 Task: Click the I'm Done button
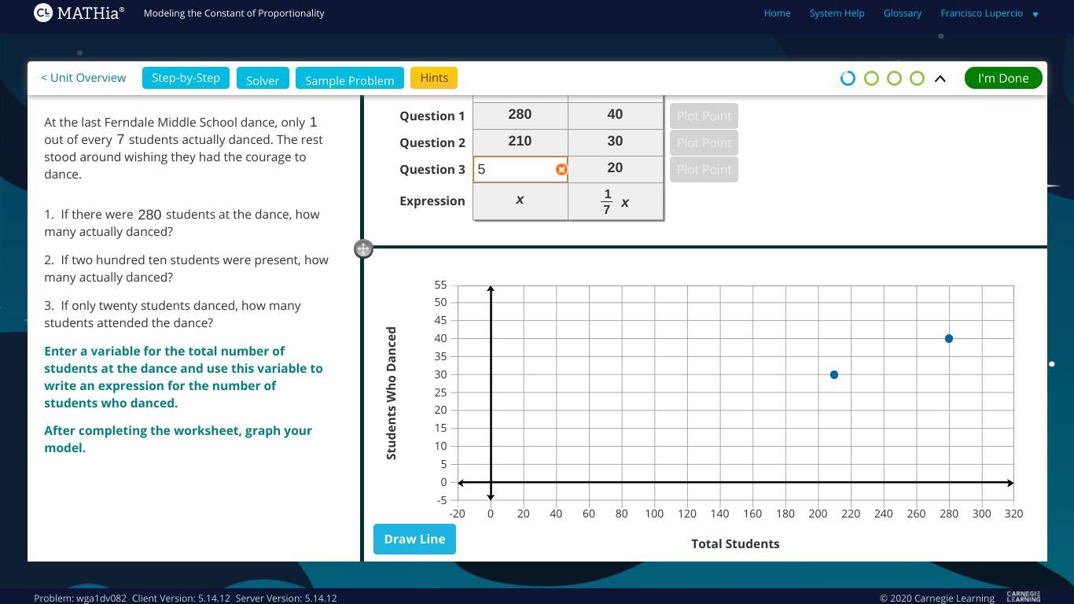click(x=1003, y=78)
